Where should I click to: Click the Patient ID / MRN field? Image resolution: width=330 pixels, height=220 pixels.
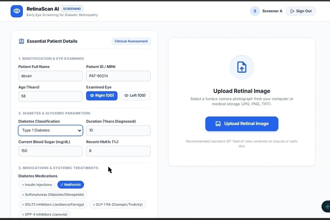118,76
